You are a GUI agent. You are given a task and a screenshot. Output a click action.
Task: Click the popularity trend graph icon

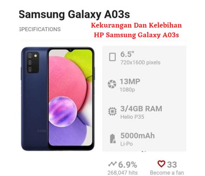[112, 164]
